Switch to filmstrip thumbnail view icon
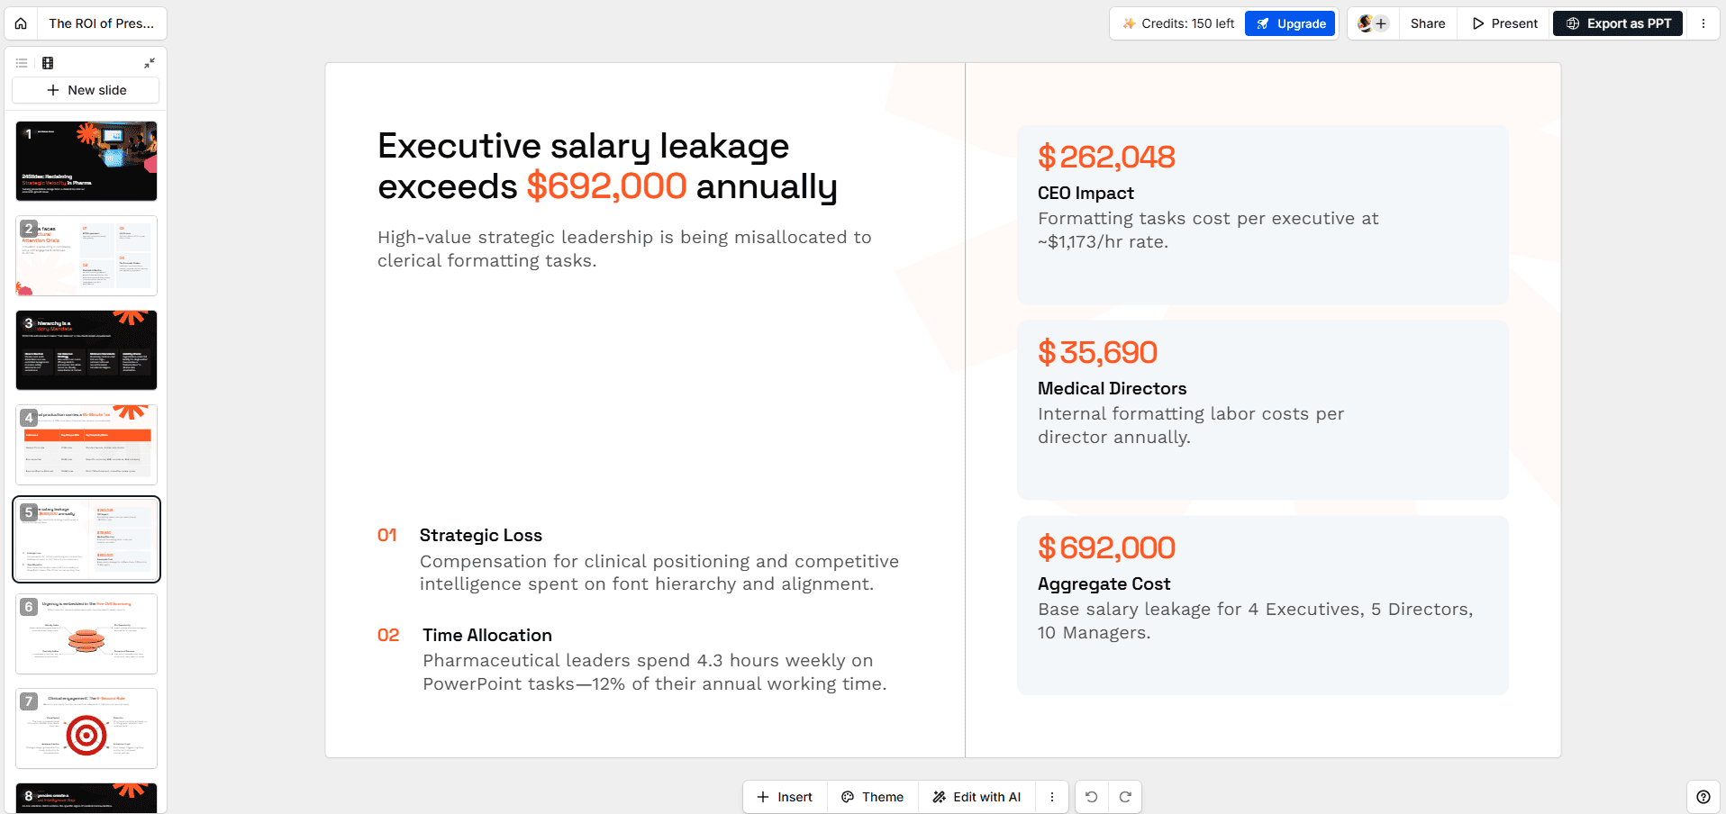The image size is (1726, 814). coord(48,63)
